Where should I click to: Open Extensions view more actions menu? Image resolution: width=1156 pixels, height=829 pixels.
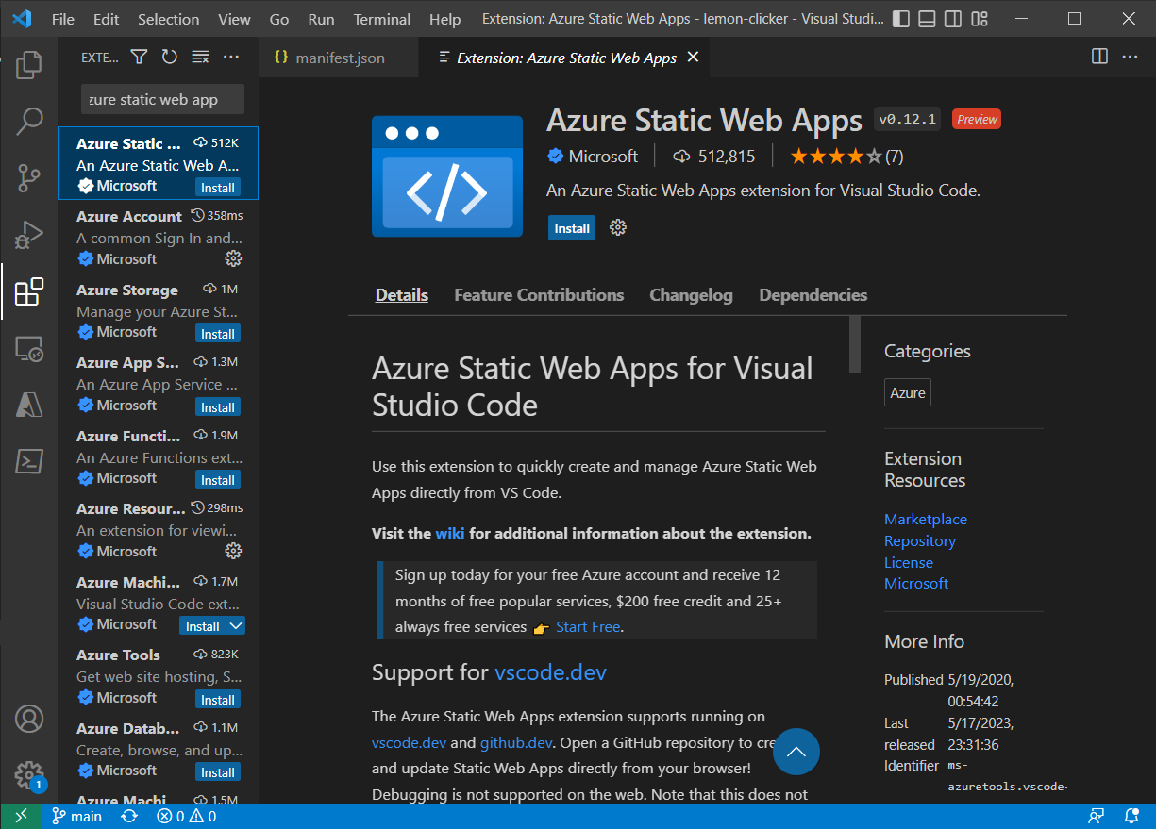[x=231, y=58]
